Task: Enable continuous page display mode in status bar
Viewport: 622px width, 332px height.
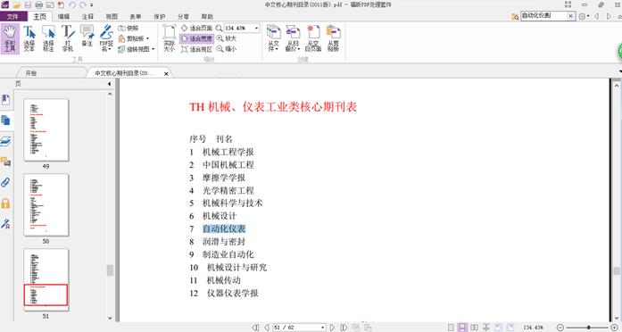Action: coord(462,328)
